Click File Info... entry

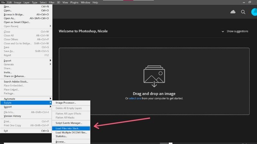click(x=26, y=112)
